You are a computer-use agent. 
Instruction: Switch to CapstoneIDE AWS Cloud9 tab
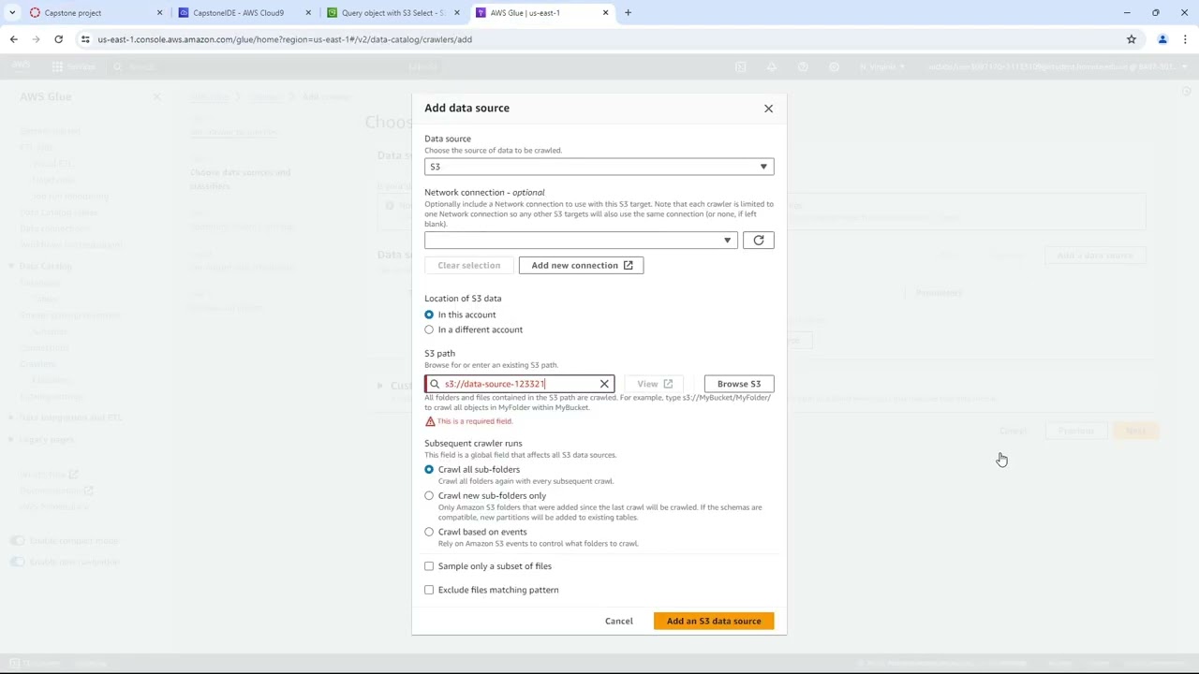pyautogui.click(x=242, y=13)
